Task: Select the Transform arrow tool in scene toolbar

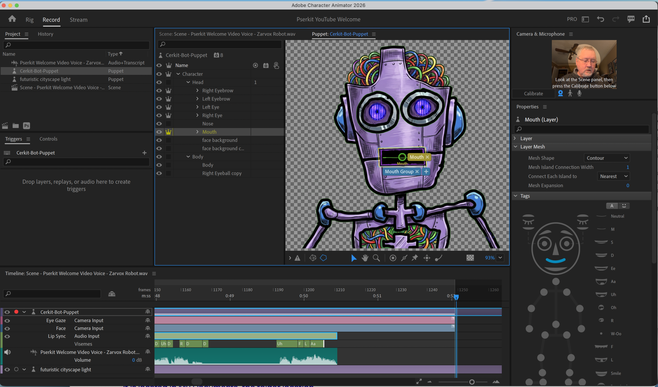Action: (x=353, y=258)
